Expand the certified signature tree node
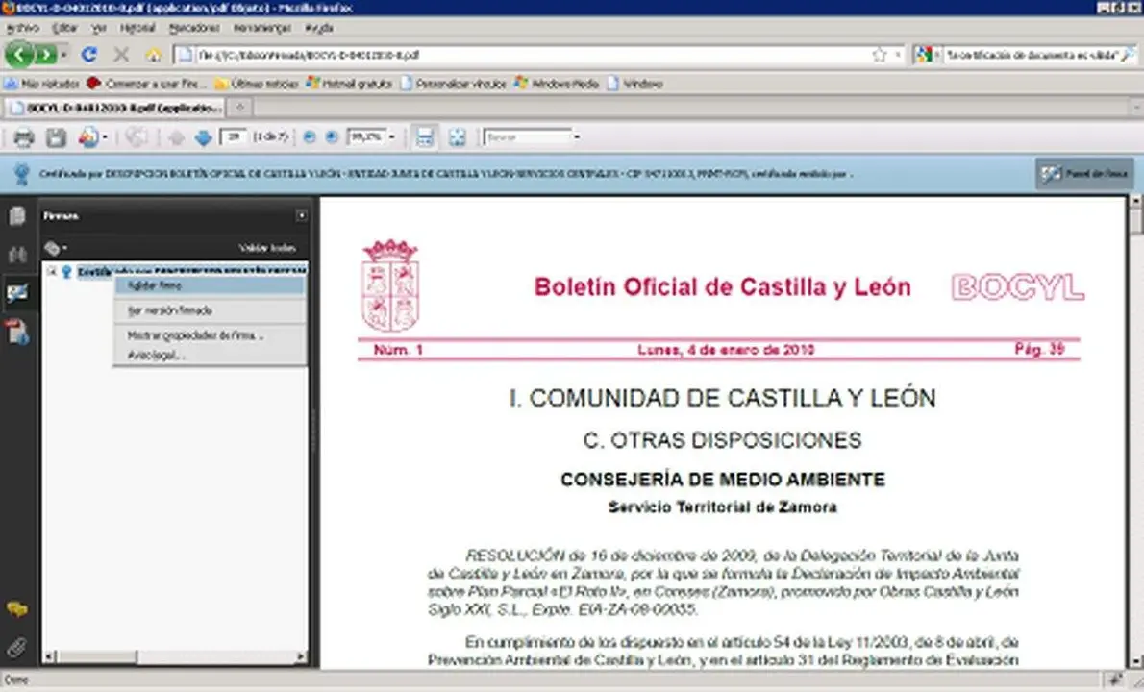This screenshot has width=1144, height=692. [x=52, y=272]
